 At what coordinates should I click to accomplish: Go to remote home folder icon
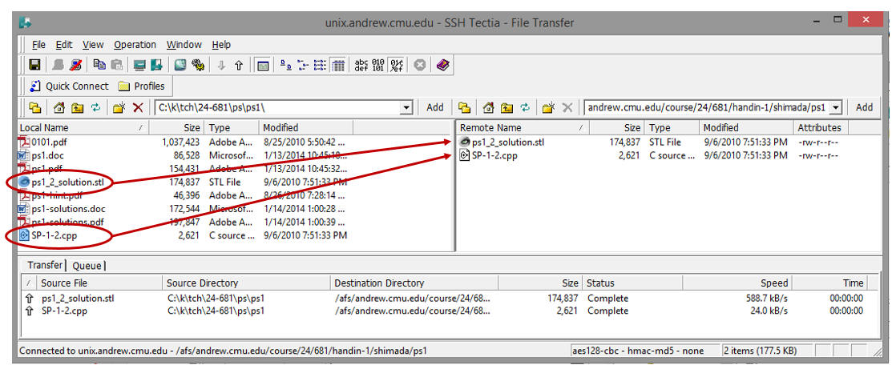click(x=488, y=107)
